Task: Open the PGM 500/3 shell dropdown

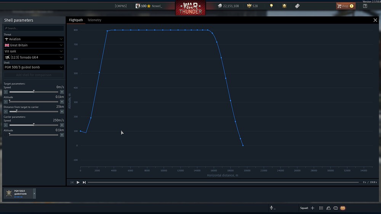Action: pyautogui.click(x=34, y=67)
